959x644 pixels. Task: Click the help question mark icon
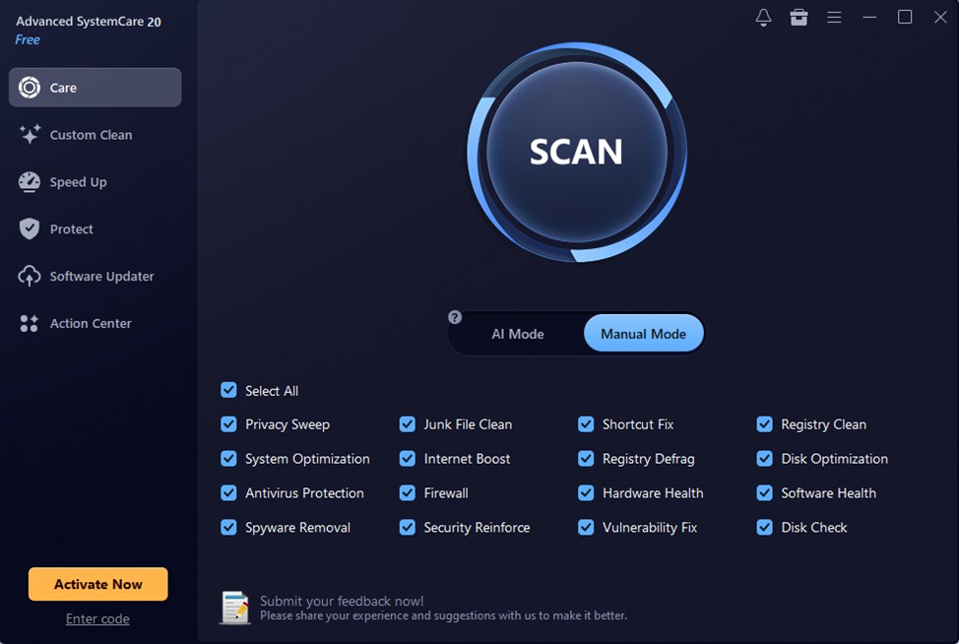[x=455, y=317]
